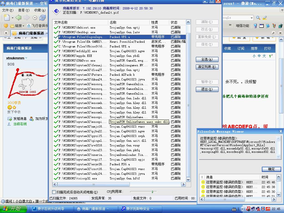Screen dimensions: 284x213
Task: Expand the 链接 folder dropdown
Action: tap(23, 26)
